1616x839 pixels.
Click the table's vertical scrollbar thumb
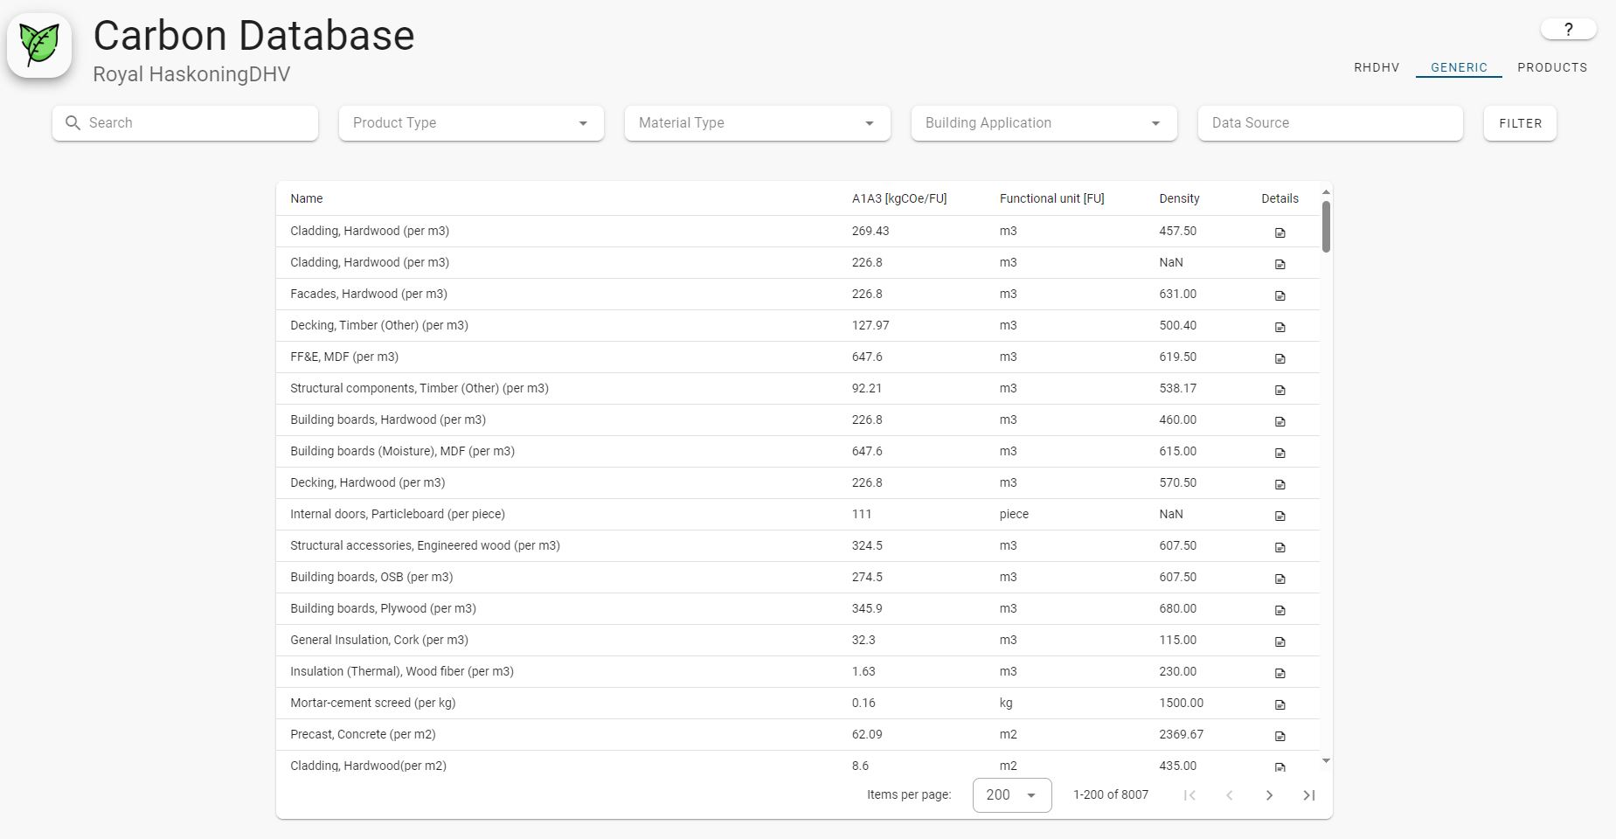pyautogui.click(x=1326, y=226)
